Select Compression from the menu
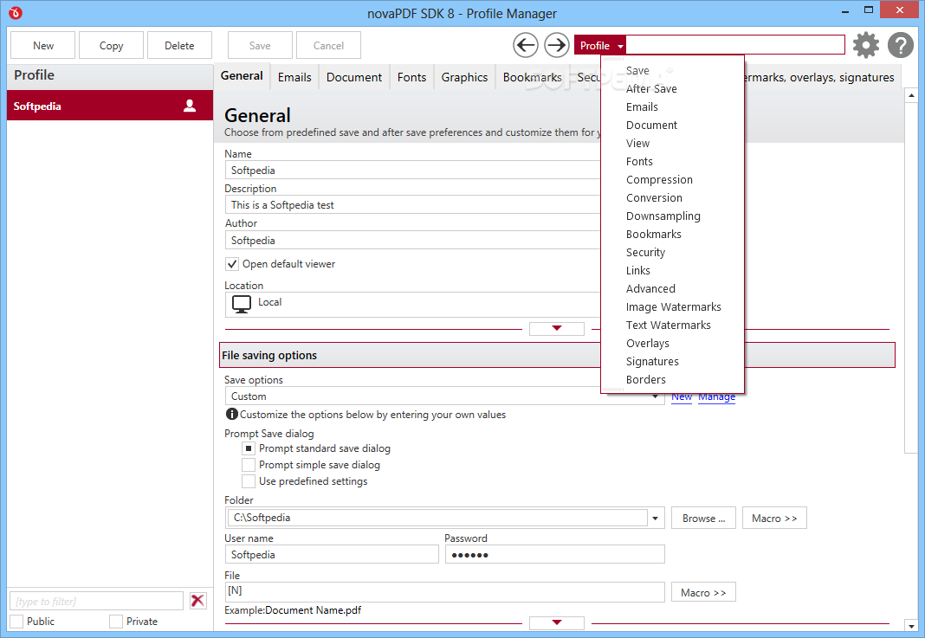This screenshot has height=638, width=925. tap(659, 179)
